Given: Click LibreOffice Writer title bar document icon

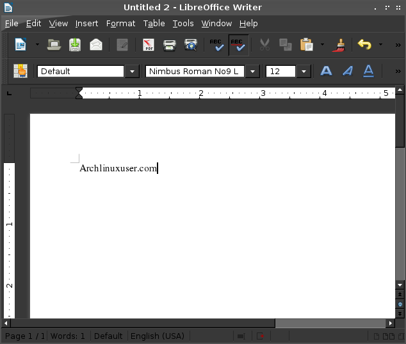Looking at the screenshot, I should click(8, 7).
